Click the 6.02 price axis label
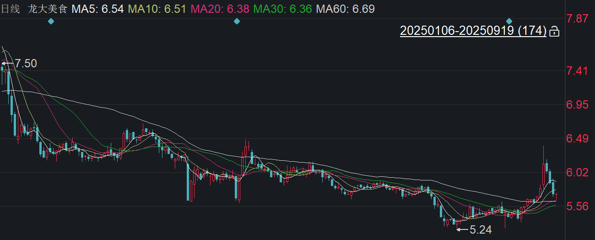 tap(577, 173)
